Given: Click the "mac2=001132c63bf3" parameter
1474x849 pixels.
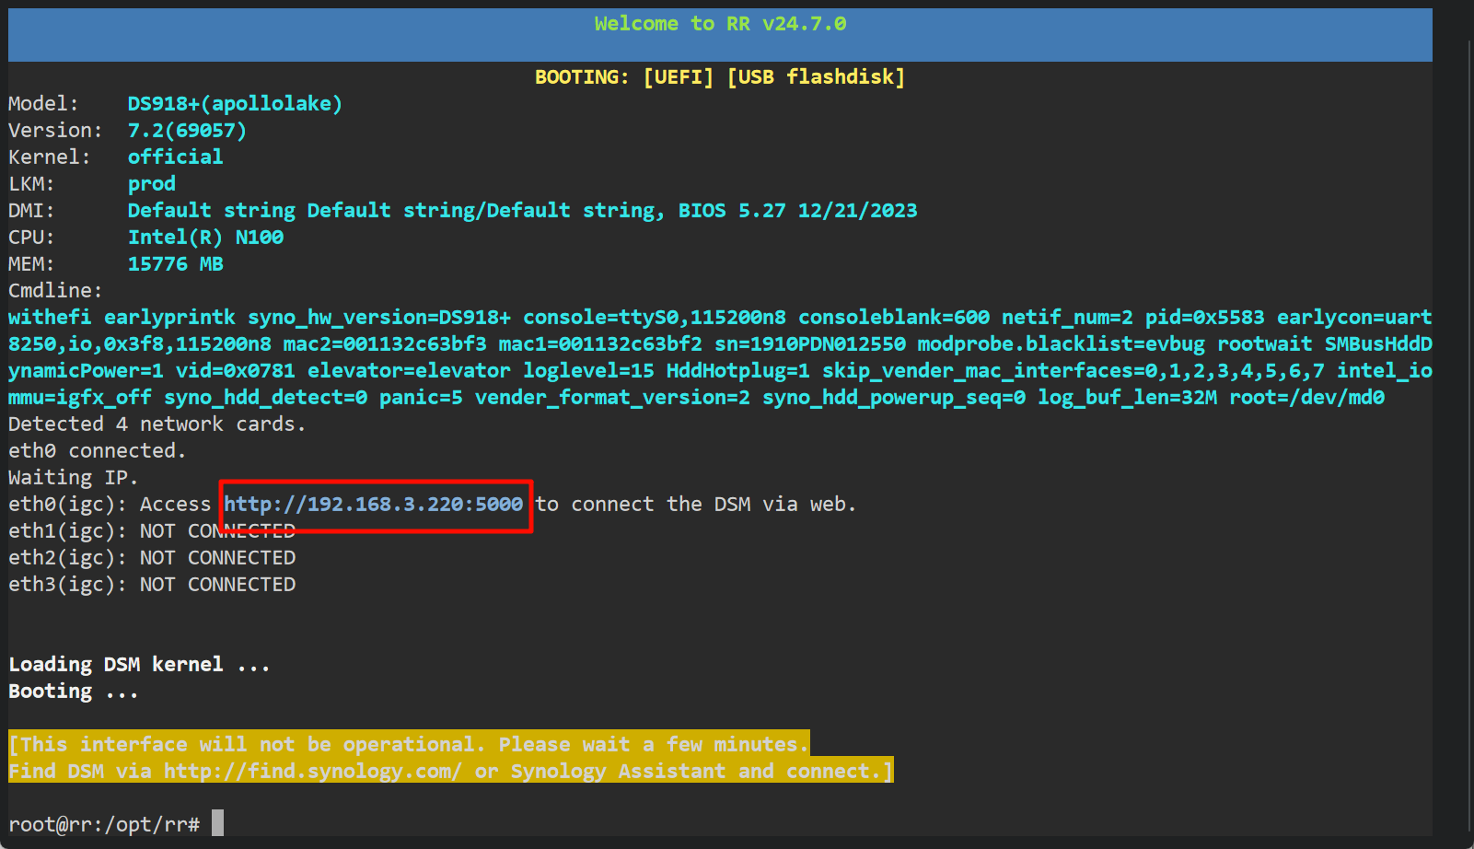Looking at the screenshot, I should pyautogui.click(x=385, y=344).
